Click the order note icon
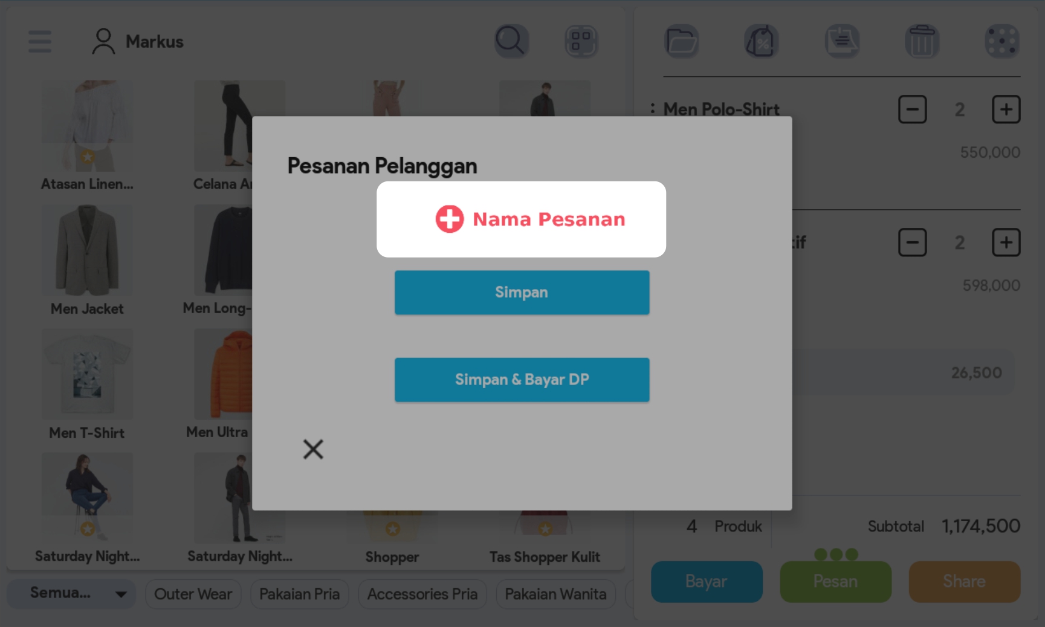 click(842, 41)
